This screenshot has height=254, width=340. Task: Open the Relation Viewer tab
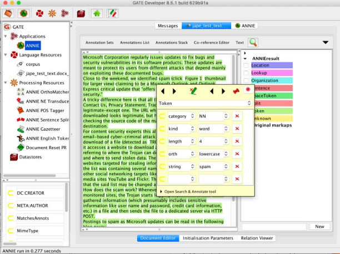tap(257, 238)
